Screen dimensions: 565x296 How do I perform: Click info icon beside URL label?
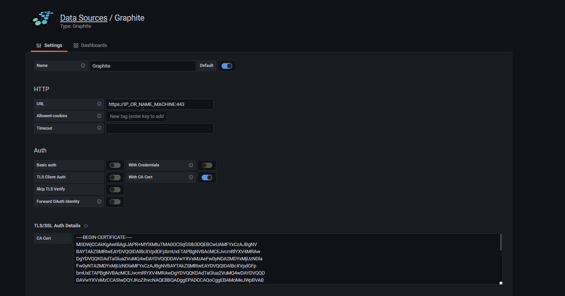[x=99, y=104]
